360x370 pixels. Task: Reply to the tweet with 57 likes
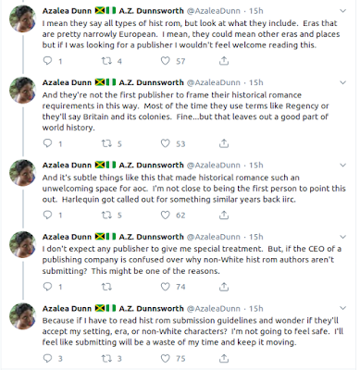click(47, 61)
